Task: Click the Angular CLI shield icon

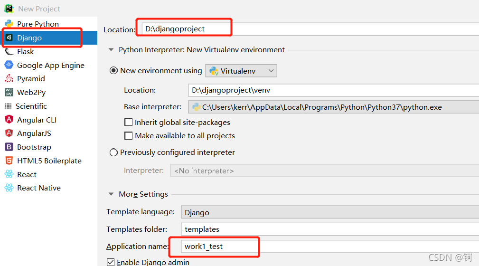Action: (x=9, y=120)
